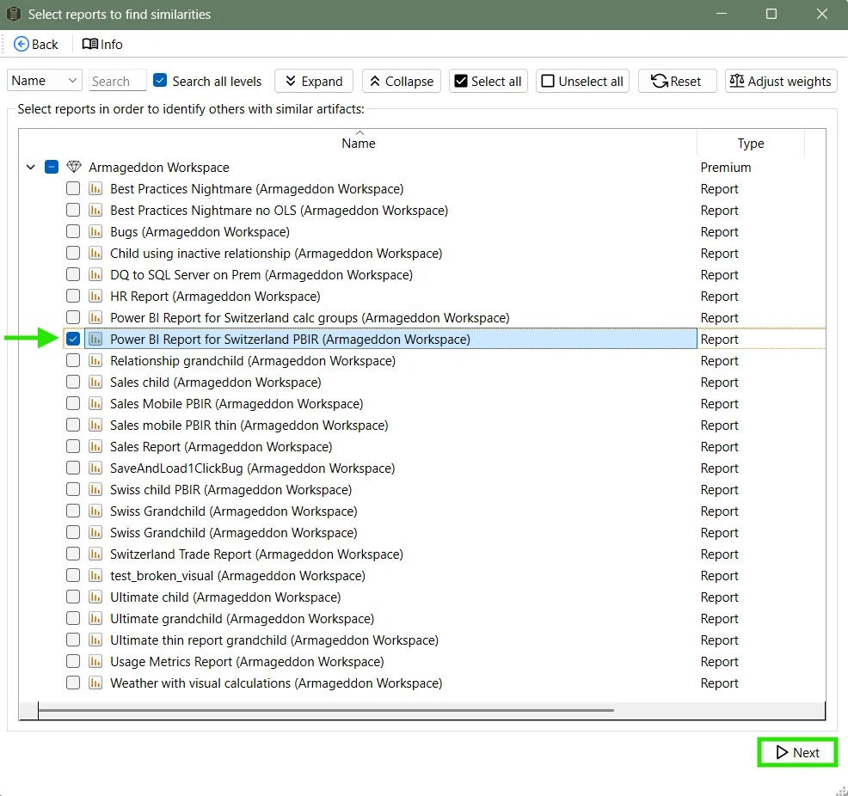Click report icon for DQ to SQL Server on Prem
848x796 pixels.
tap(95, 274)
